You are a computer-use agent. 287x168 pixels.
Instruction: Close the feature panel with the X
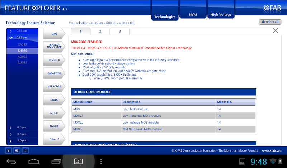275,30
